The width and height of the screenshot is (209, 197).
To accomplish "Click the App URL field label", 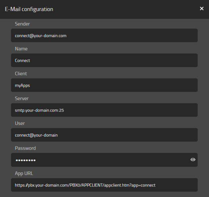I will tap(24, 173).
